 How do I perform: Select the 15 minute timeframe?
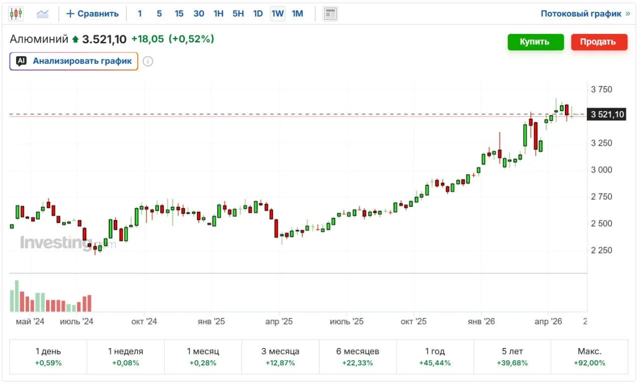179,13
